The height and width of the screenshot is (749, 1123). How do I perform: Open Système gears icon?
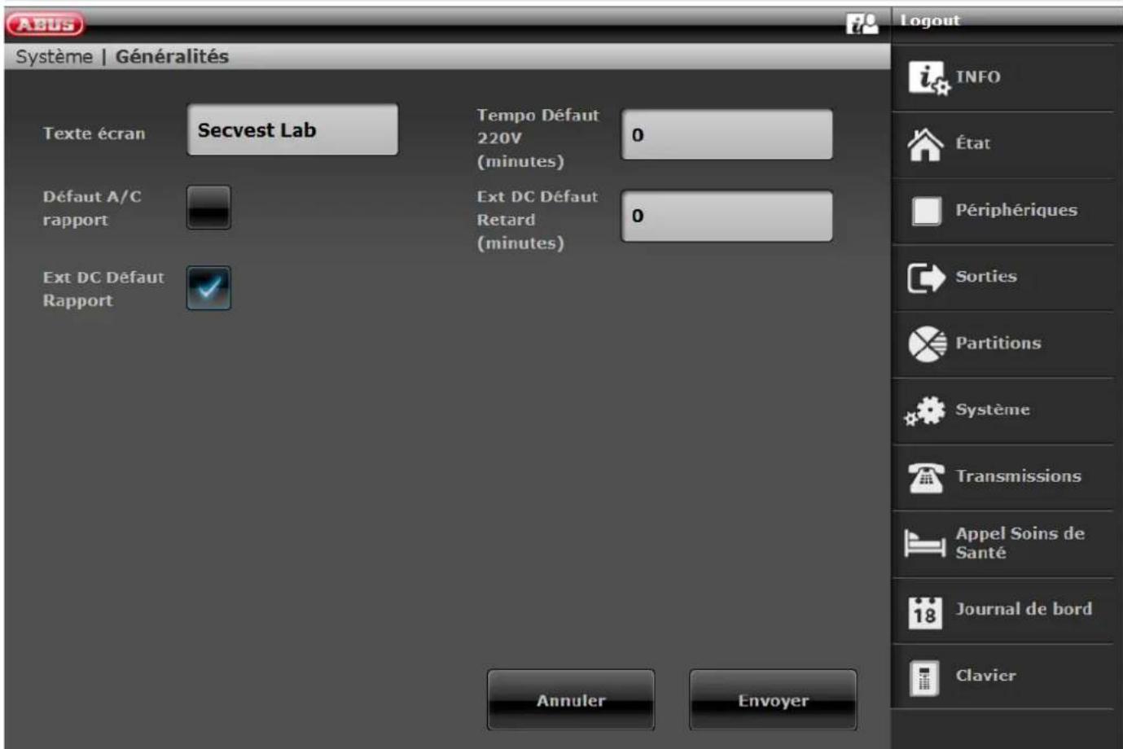(925, 411)
